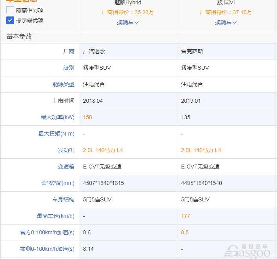Click the 变速箱 parameter label
The image size is (277, 259).
[66, 167]
